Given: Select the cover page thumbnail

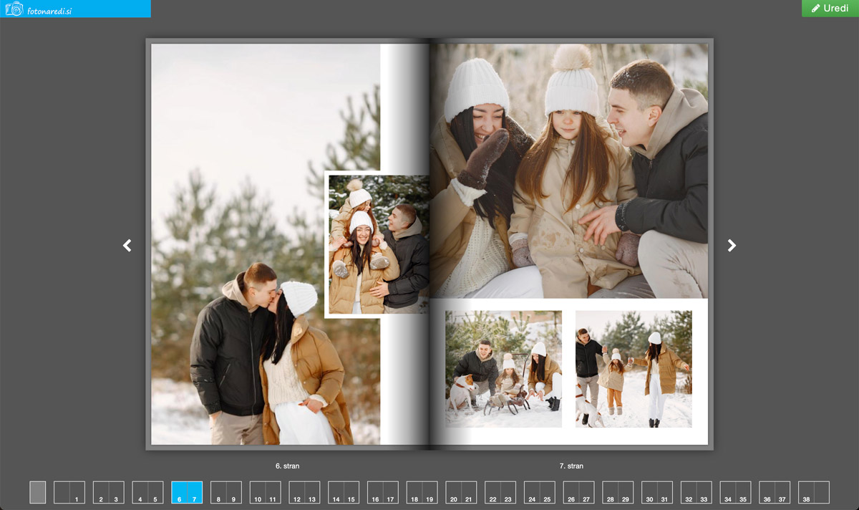Looking at the screenshot, I should pyautogui.click(x=38, y=492).
